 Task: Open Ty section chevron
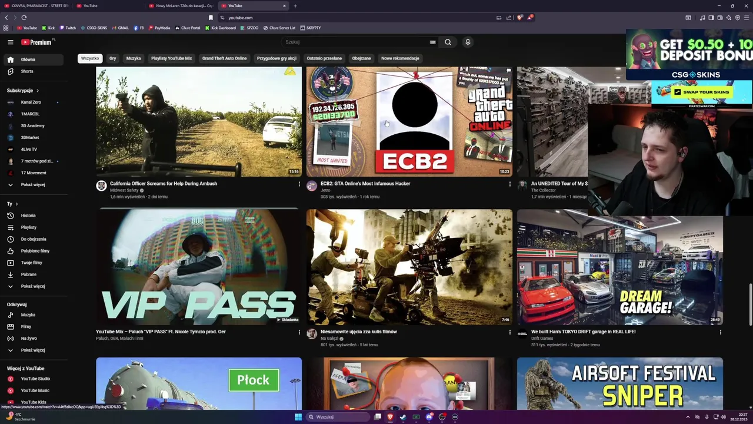tap(16, 204)
